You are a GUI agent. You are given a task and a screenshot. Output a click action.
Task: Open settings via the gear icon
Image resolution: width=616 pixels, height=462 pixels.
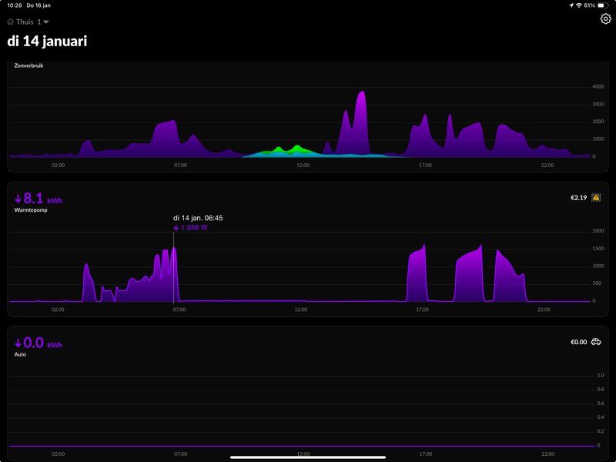[605, 18]
